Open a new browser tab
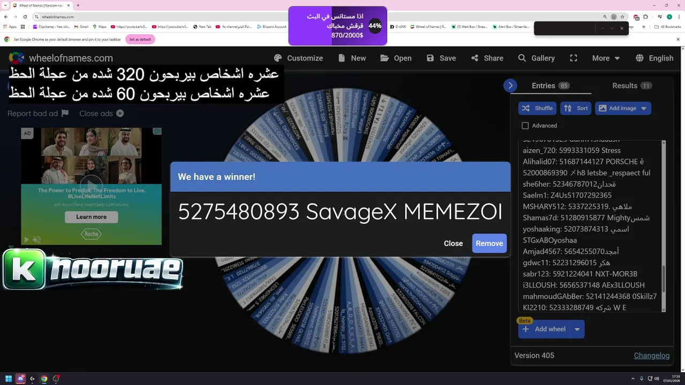This screenshot has width=685, height=385. coord(78,5)
